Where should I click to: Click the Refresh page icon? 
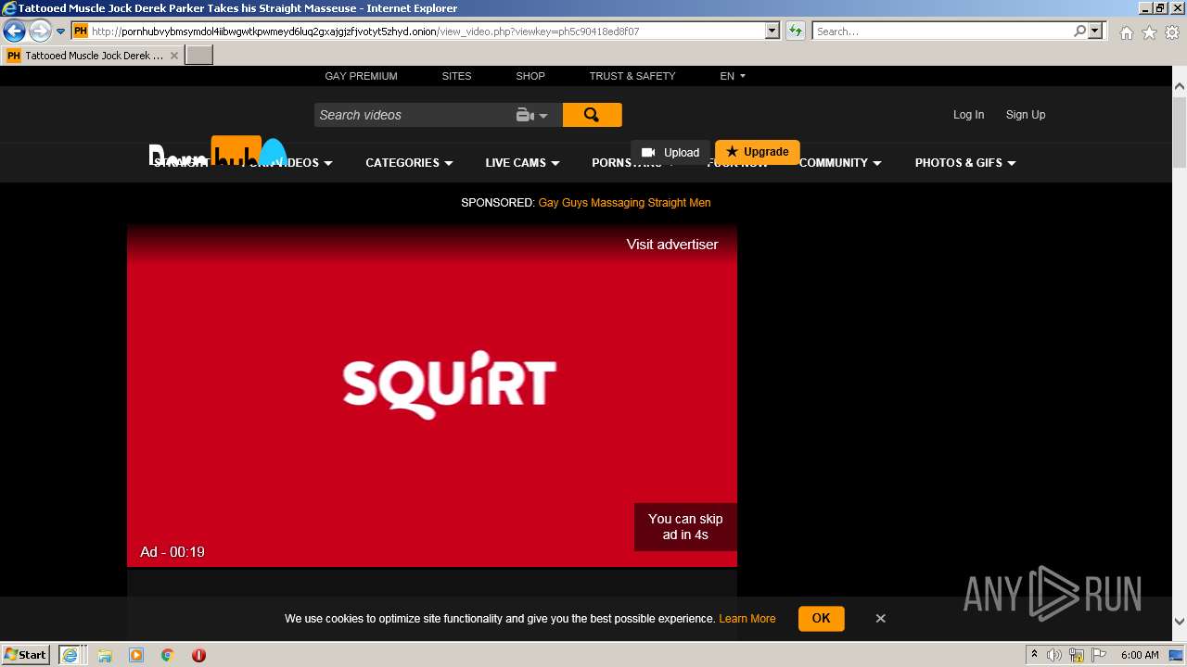coord(795,31)
